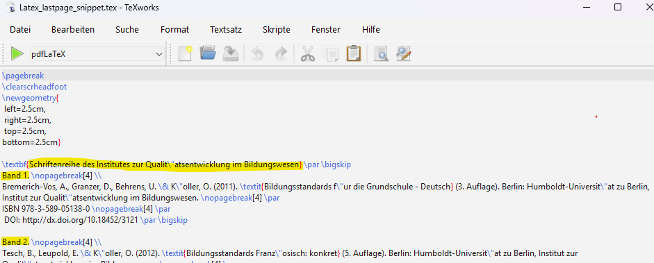The width and height of the screenshot is (654, 263).
Task: Click the left=2.5cm, line
Action: coord(24,110)
